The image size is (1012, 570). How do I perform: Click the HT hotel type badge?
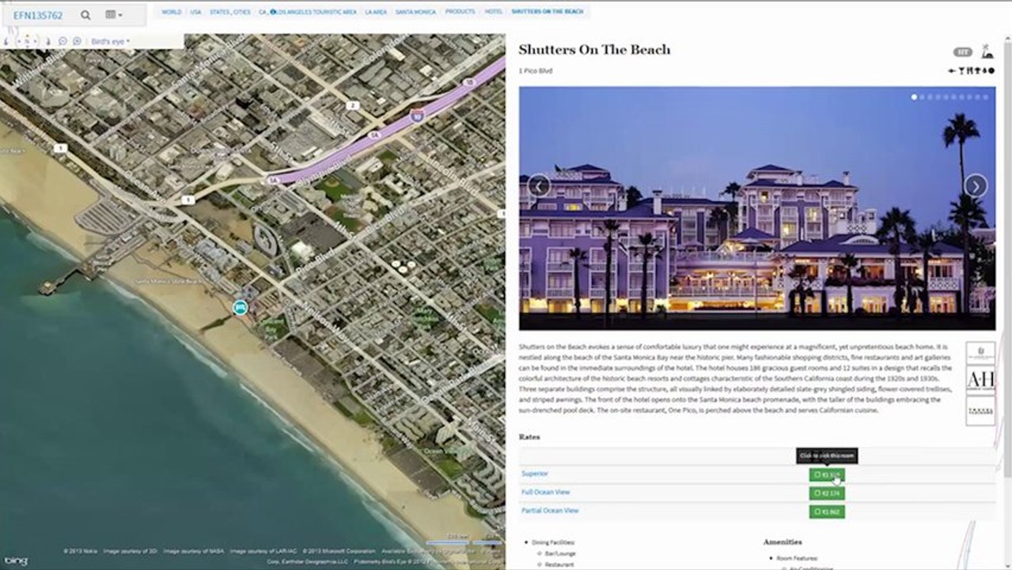(x=962, y=52)
